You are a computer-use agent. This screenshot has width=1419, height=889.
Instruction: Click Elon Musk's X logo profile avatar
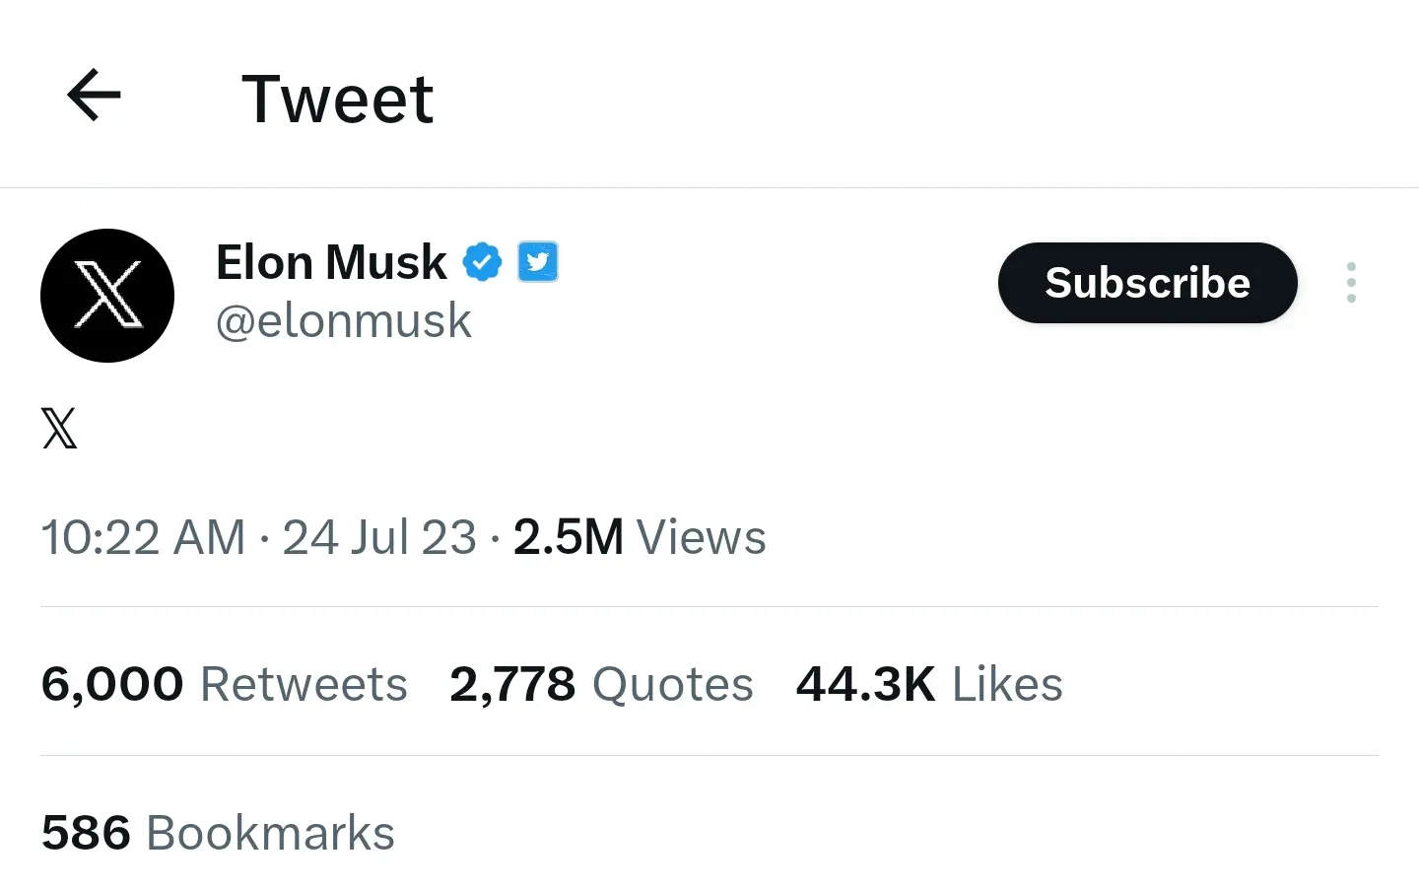(x=107, y=295)
